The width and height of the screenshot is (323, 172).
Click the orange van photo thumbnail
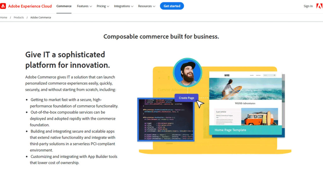click(x=260, y=117)
